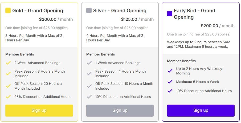The image size is (241, 123).
Task: Click checkmark beside 25% Discount on Additional Hours
Action: click(8, 97)
